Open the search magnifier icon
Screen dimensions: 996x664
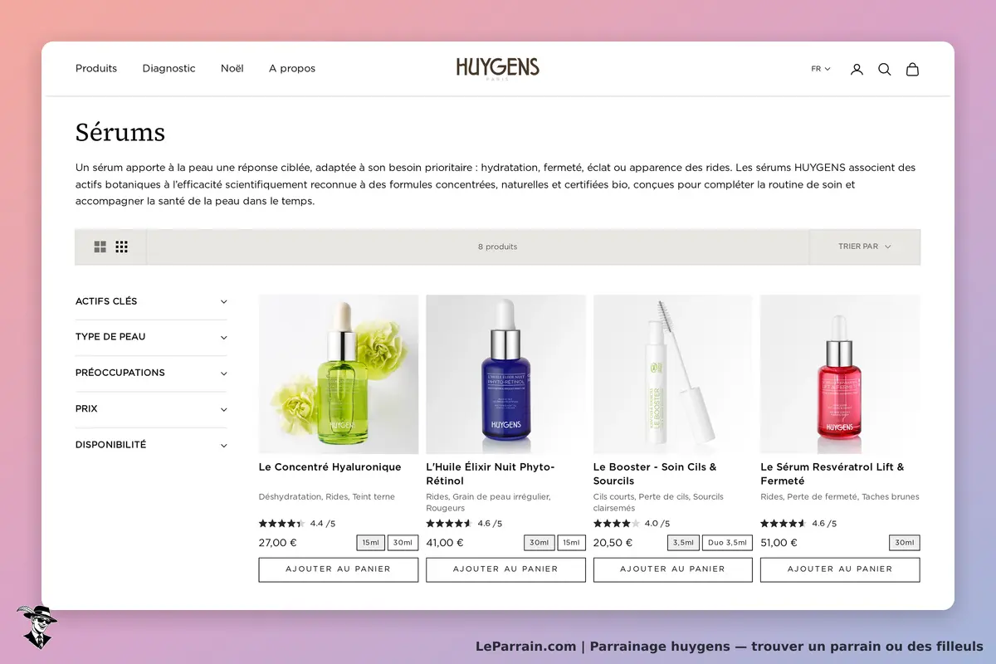pyautogui.click(x=885, y=69)
